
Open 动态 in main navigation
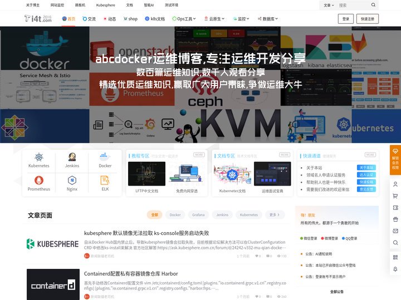point(110,19)
